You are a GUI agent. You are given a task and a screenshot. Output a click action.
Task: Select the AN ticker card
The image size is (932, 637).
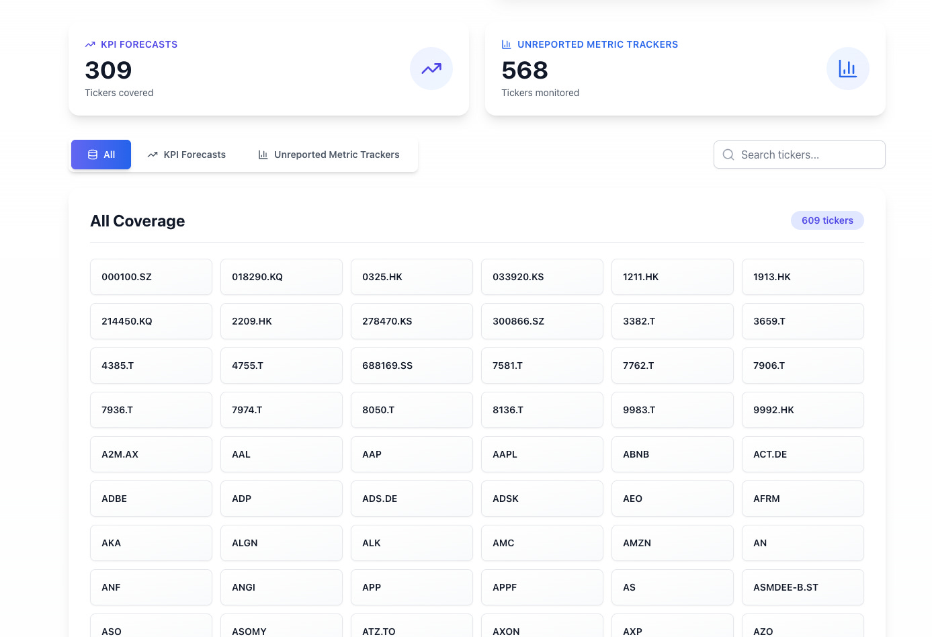coord(803,543)
